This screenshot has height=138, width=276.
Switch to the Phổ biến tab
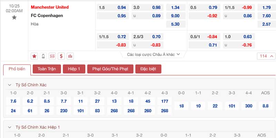pos(17,69)
